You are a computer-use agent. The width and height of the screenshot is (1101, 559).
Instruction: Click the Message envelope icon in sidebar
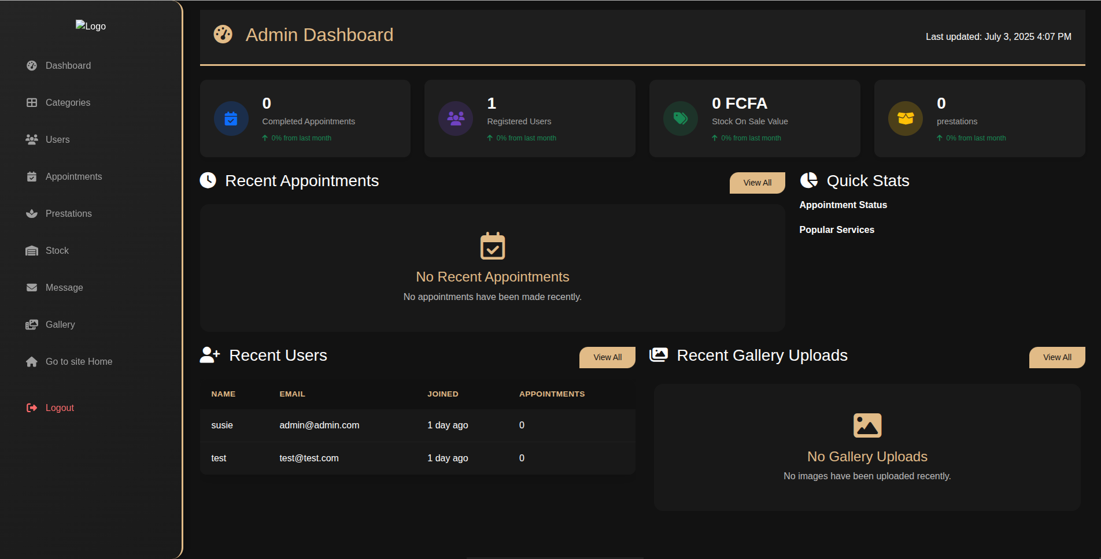click(x=32, y=288)
